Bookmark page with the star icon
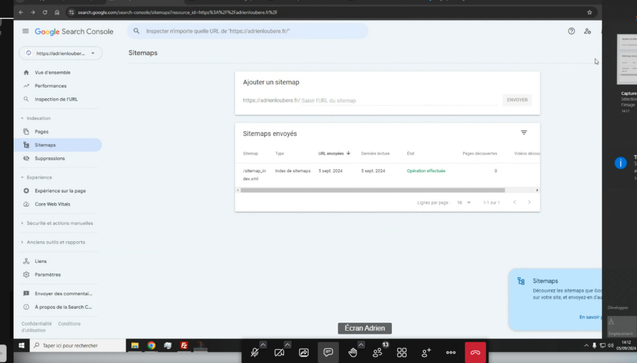The width and height of the screenshot is (637, 363). pos(589,12)
